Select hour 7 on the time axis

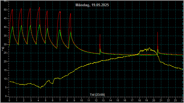pyautogui.click(x=60, y=101)
